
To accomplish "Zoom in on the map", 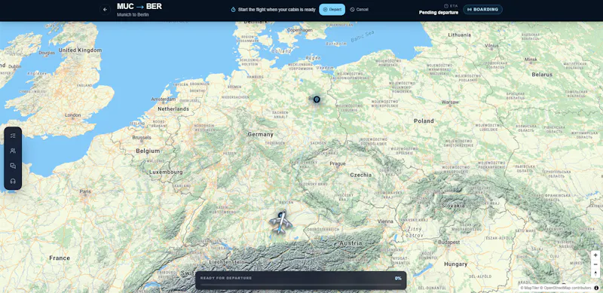I will click(595, 255).
